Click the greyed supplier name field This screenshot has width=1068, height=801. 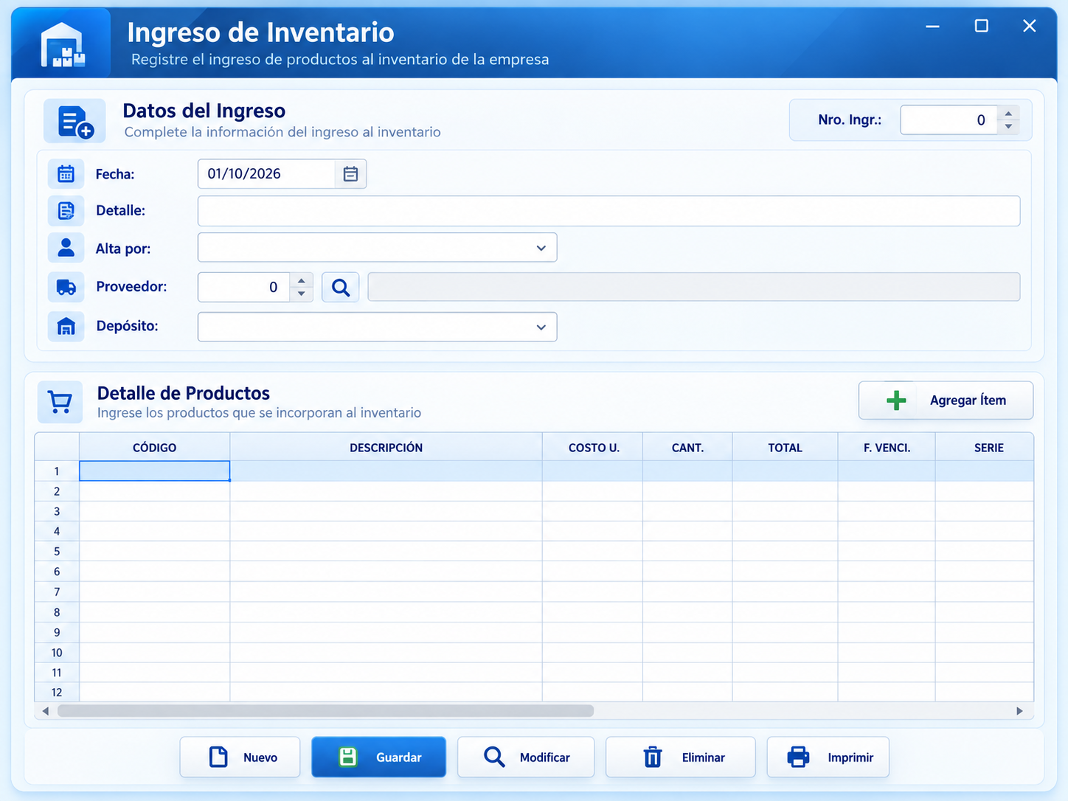694,287
